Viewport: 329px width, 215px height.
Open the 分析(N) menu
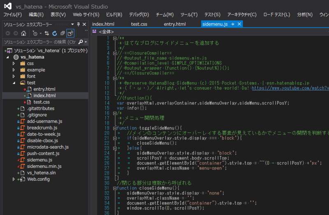pos(305,14)
